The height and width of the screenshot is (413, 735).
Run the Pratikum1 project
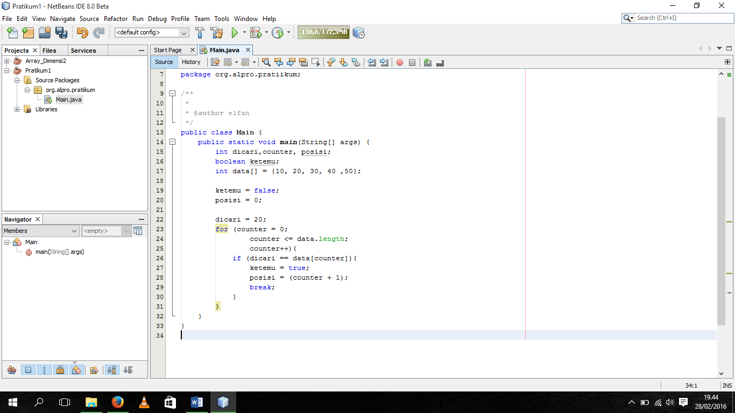[x=236, y=32]
